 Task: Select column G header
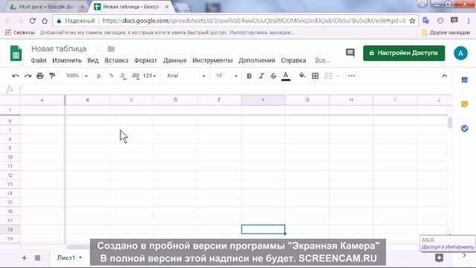point(307,100)
